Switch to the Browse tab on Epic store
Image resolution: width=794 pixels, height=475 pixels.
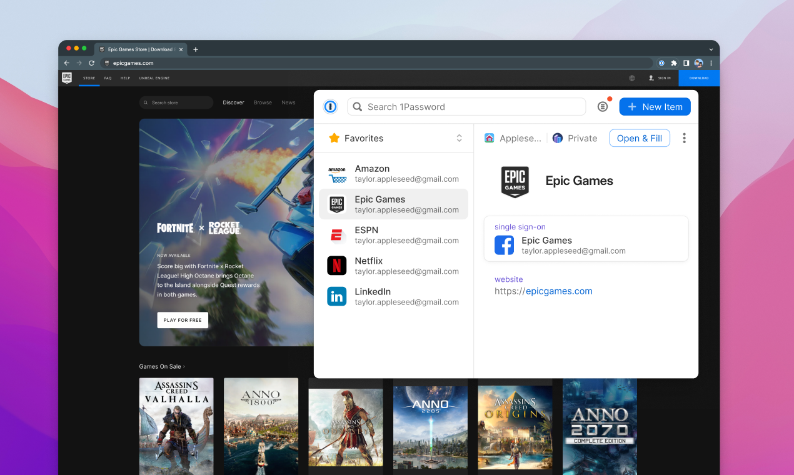pyautogui.click(x=263, y=102)
